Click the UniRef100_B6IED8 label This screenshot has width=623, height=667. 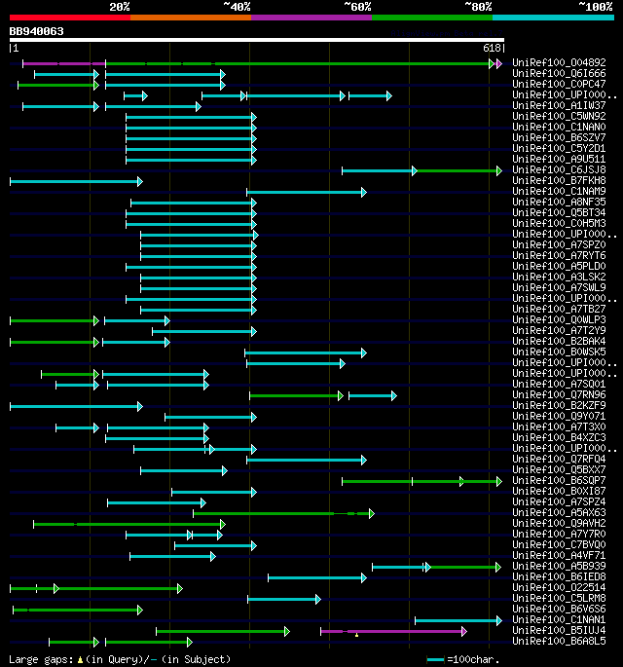click(x=559, y=576)
